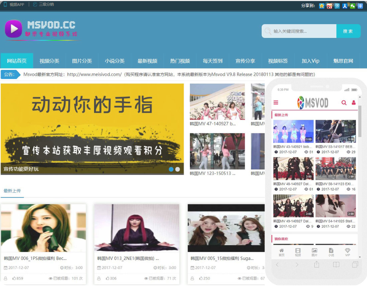This screenshot has width=367, height=288.
Task: Select the 最新上传 section tab
Action: (12, 191)
